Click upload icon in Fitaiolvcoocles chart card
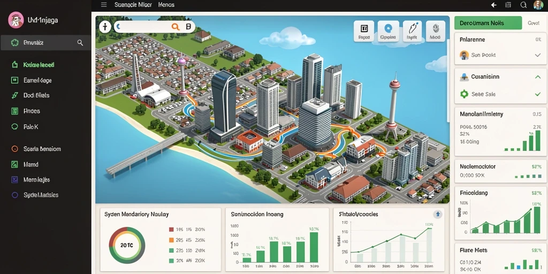 pyautogui.click(x=438, y=214)
